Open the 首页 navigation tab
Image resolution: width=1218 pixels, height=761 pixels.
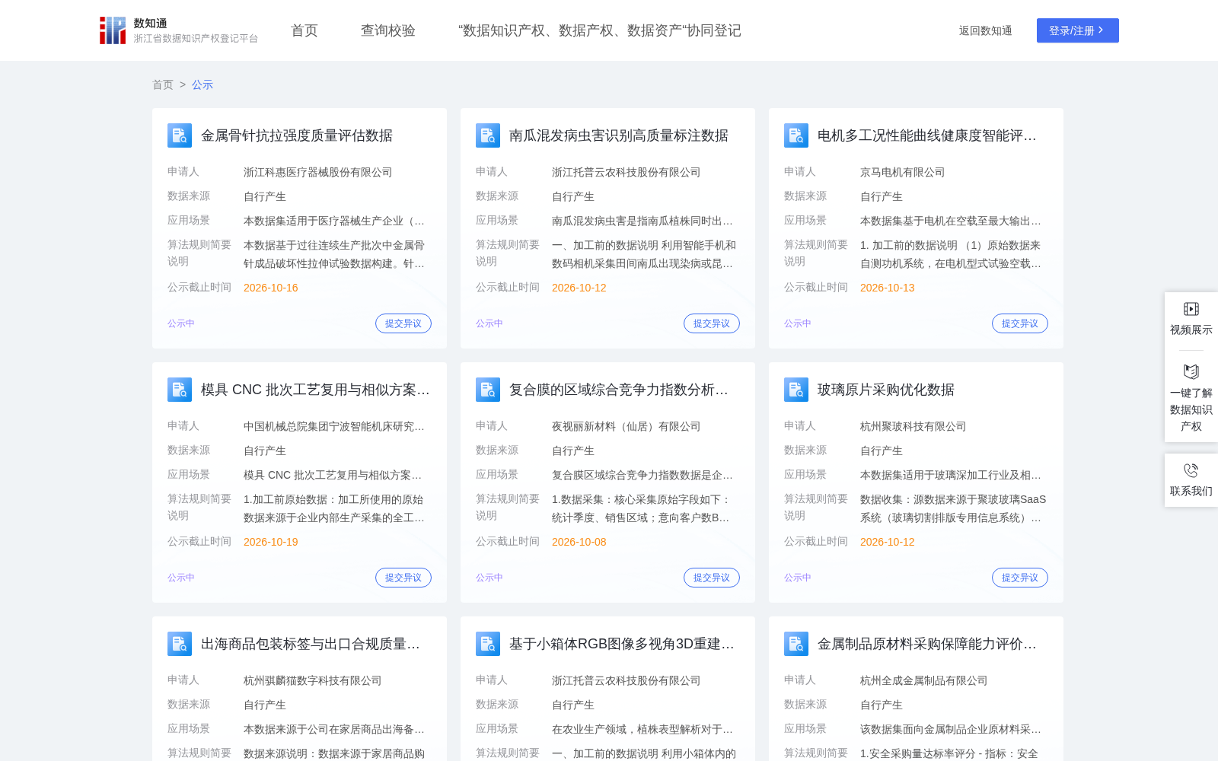[x=304, y=30]
